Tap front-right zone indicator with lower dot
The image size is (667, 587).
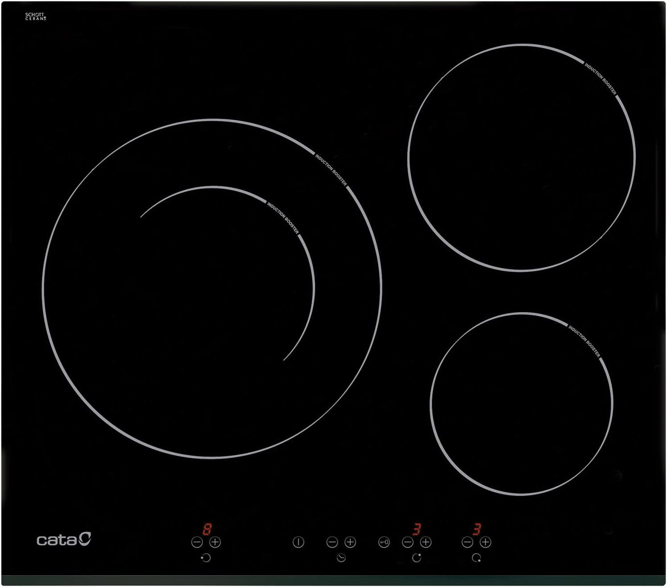[476, 558]
